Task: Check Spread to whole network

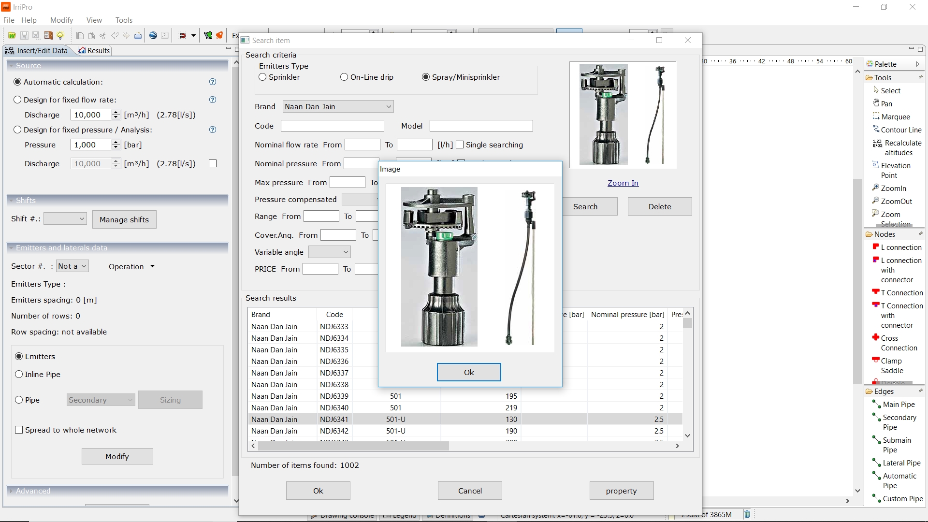Action: (19, 429)
